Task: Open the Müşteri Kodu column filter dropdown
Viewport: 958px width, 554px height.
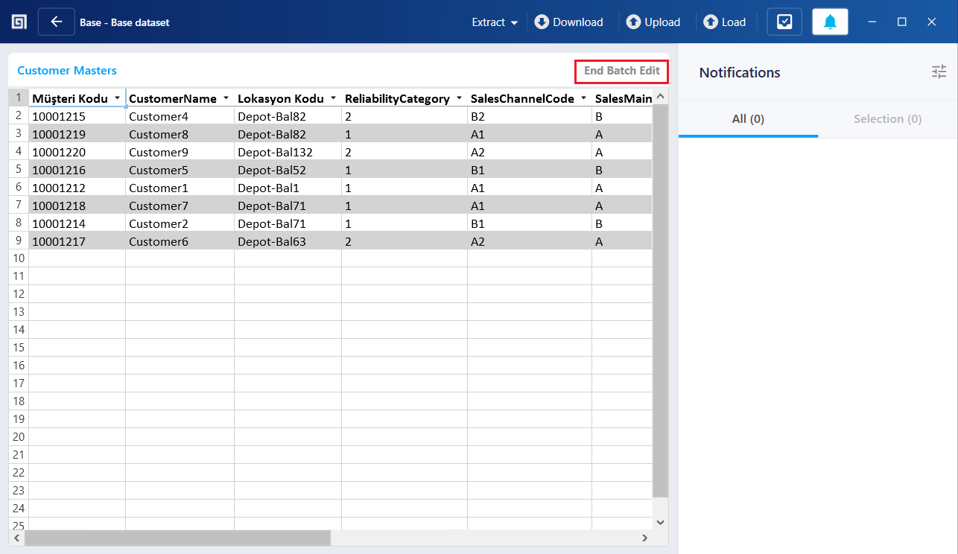Action: 117,98
